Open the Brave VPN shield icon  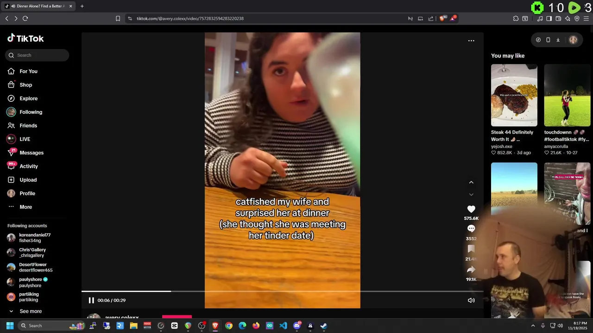(x=577, y=18)
